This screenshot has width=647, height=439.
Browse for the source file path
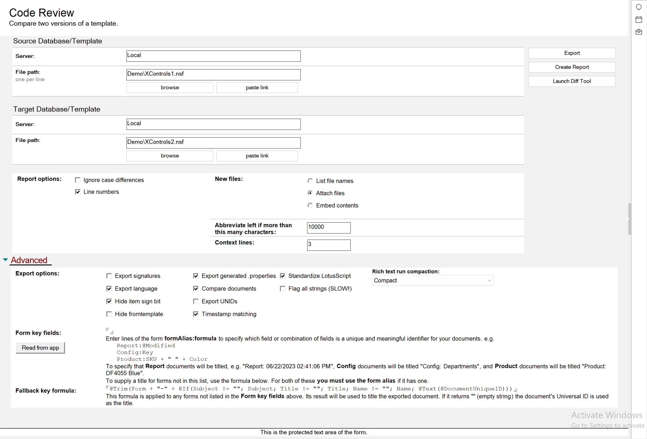coord(170,87)
